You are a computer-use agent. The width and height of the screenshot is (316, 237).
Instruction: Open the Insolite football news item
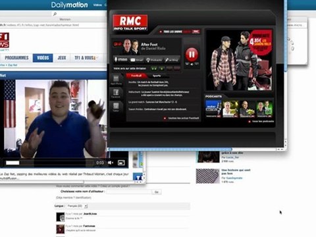pos(149,84)
